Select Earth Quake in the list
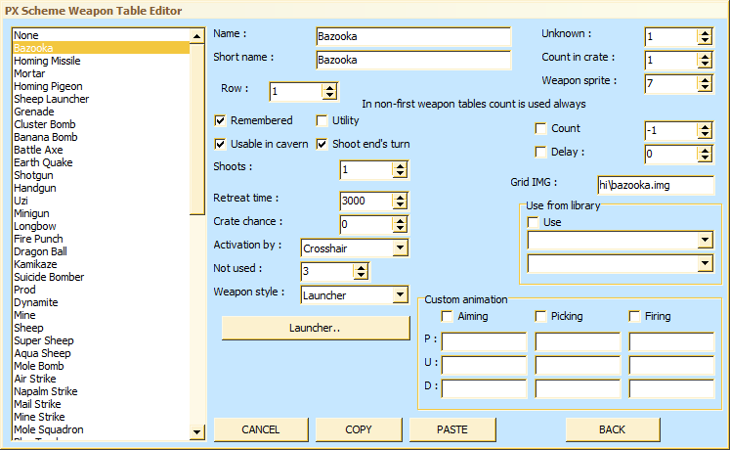This screenshot has height=450, width=730. pos(101,162)
